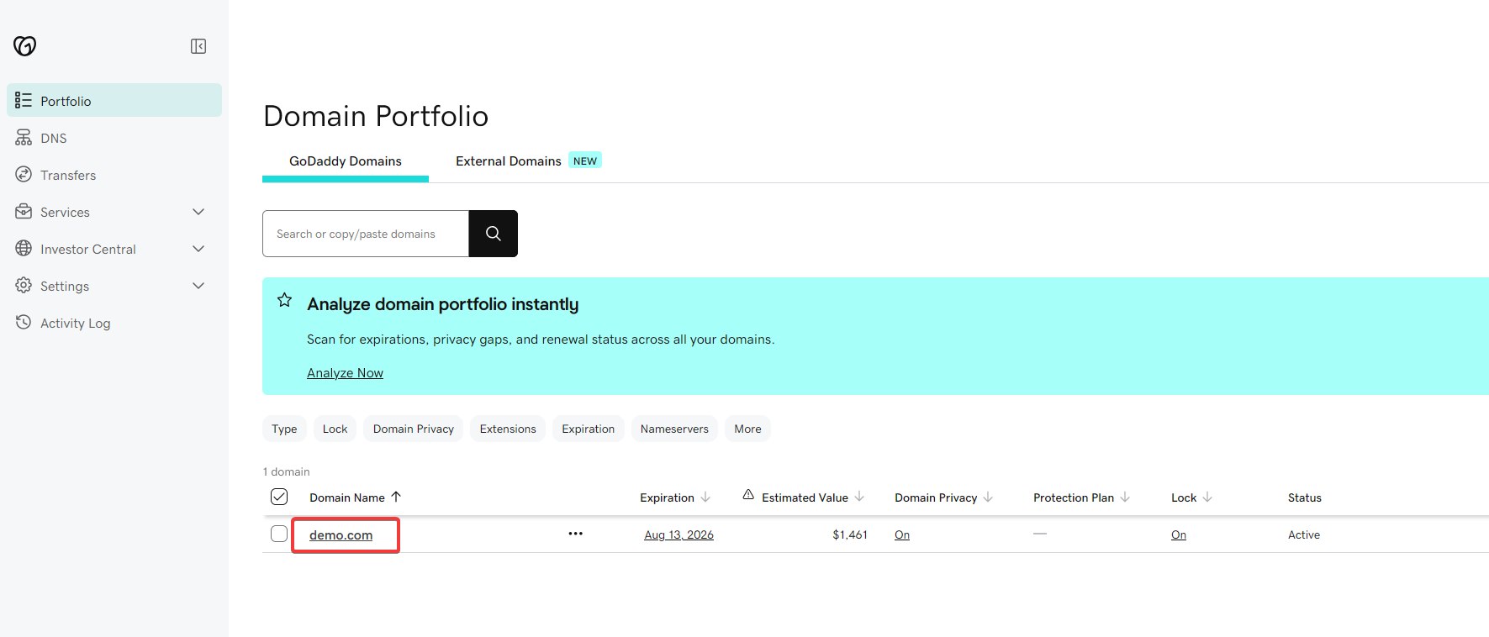Open Portfolio in the sidebar

tap(114, 101)
